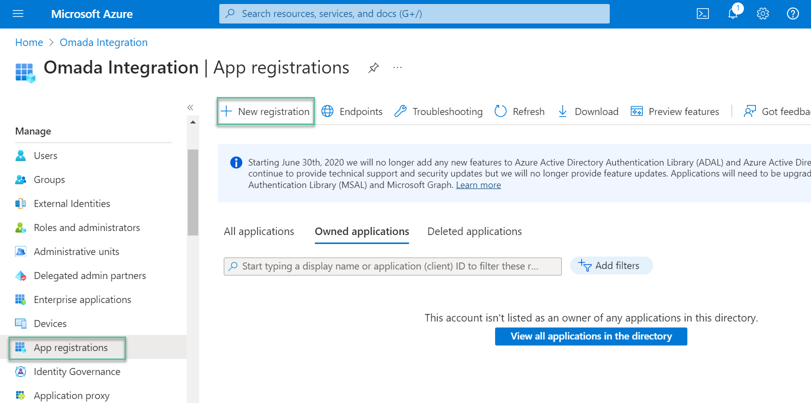Screen dimensions: 811x403
Task: Collapse the left navigation pane
Action: 190,107
